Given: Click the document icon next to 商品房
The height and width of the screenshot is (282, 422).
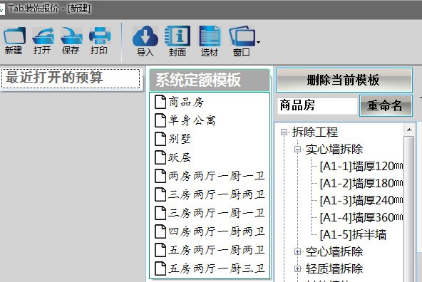Looking at the screenshot, I should pos(160,102).
